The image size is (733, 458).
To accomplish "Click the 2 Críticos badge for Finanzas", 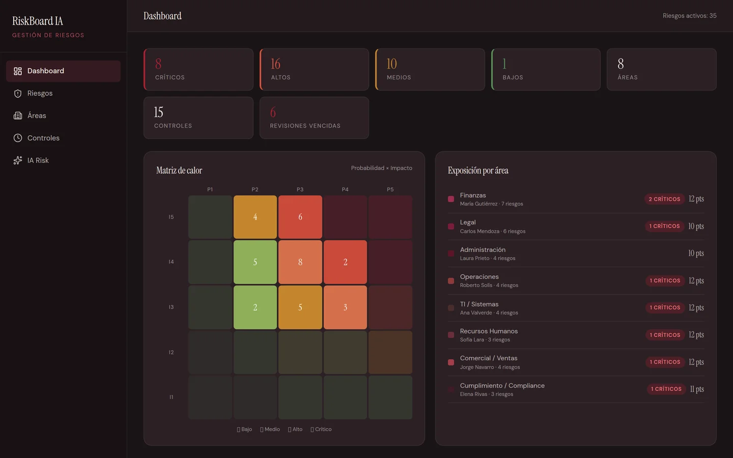I will coord(664,199).
